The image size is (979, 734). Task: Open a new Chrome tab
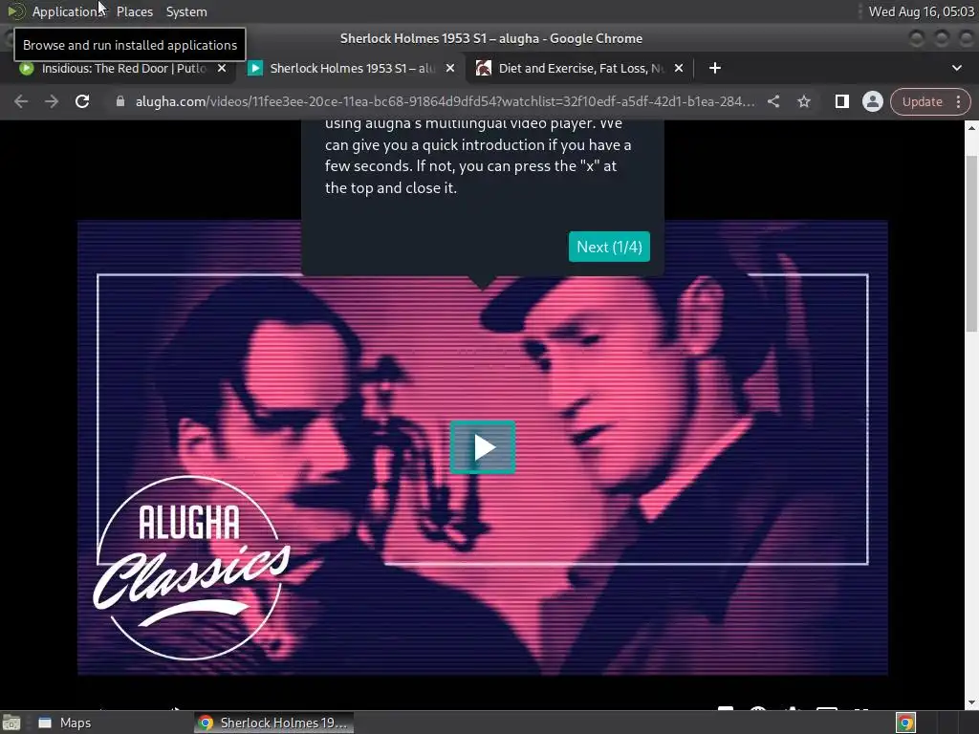click(715, 68)
